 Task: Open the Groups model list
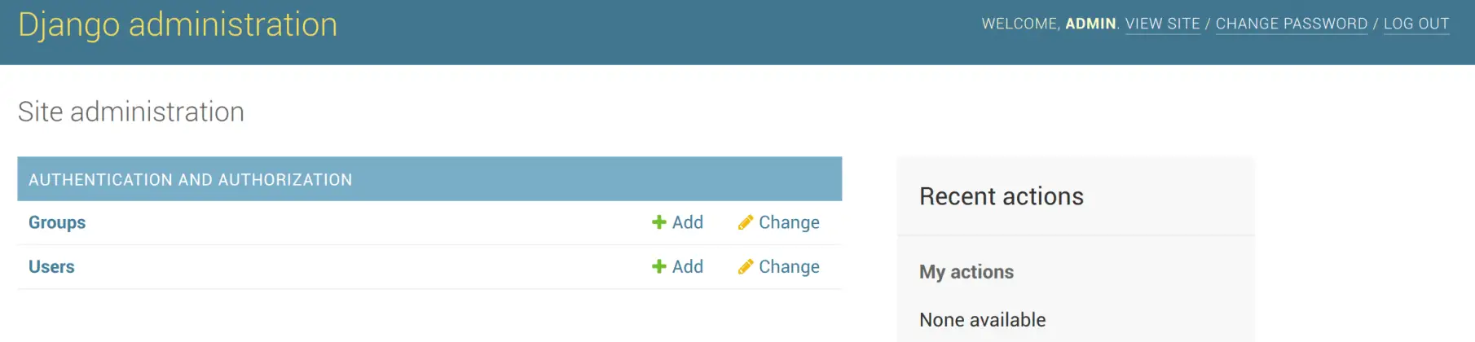click(57, 222)
